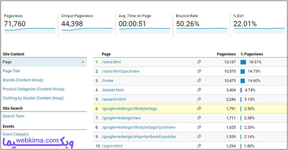Select Brands (Content Group) dimension
288x150 pixels.
click(23, 80)
